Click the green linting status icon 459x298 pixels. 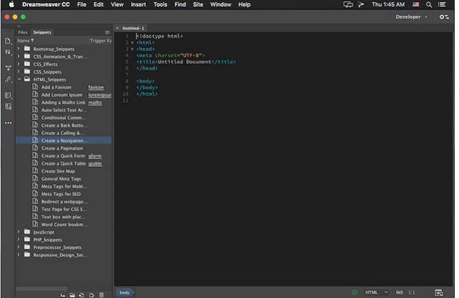tap(355, 293)
